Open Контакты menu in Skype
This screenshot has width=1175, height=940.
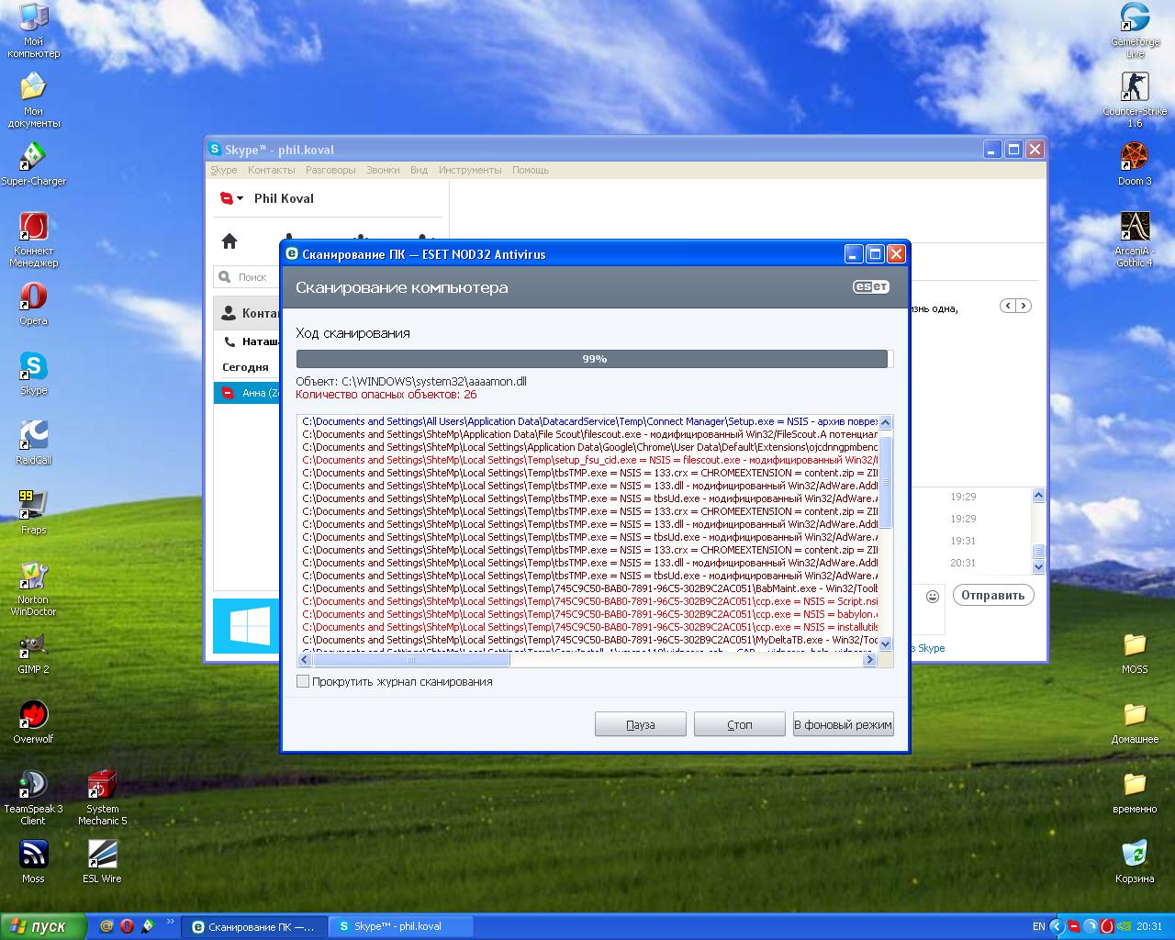(x=271, y=170)
